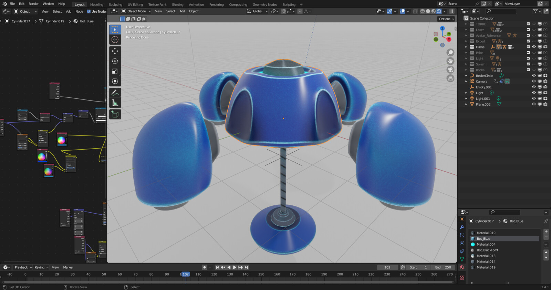The image size is (551, 290).
Task: Open the Object Constraints properties tab
Action: coord(462,251)
